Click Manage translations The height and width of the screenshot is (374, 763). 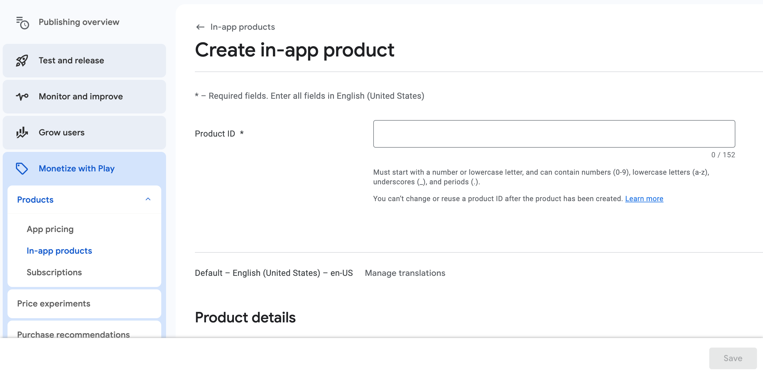[x=405, y=273]
